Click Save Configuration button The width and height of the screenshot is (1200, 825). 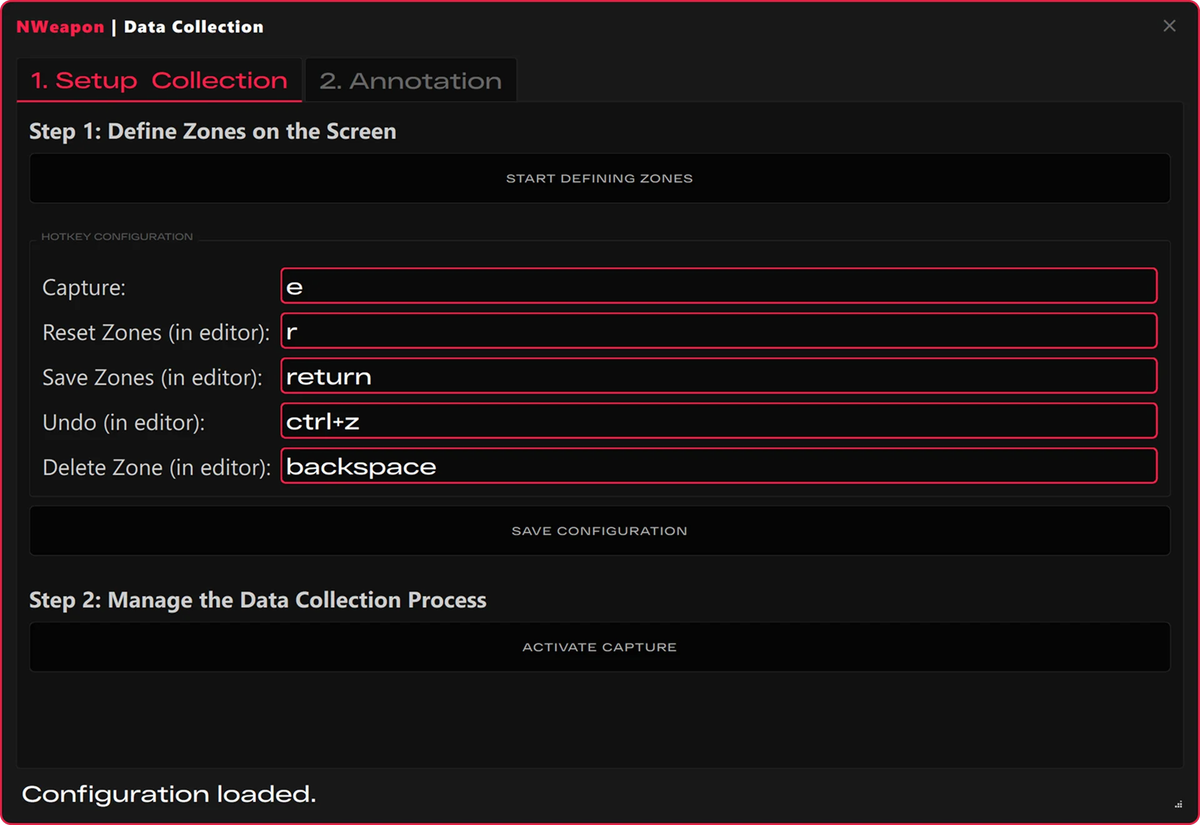[599, 531]
